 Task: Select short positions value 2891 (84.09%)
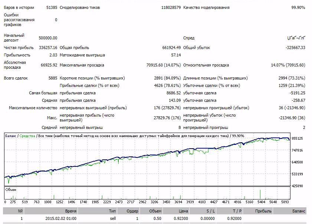tap(167, 78)
